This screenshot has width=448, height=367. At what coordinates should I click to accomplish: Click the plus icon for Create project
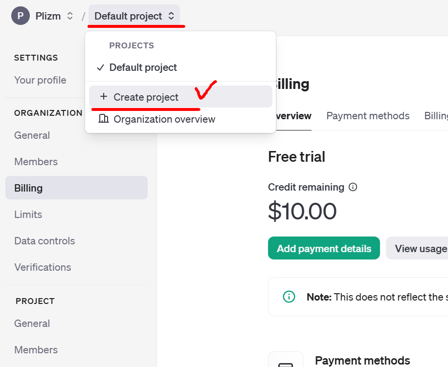click(x=104, y=96)
